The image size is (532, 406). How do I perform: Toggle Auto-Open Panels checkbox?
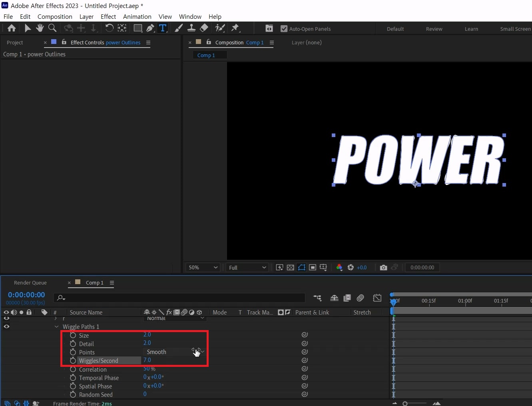[284, 29]
